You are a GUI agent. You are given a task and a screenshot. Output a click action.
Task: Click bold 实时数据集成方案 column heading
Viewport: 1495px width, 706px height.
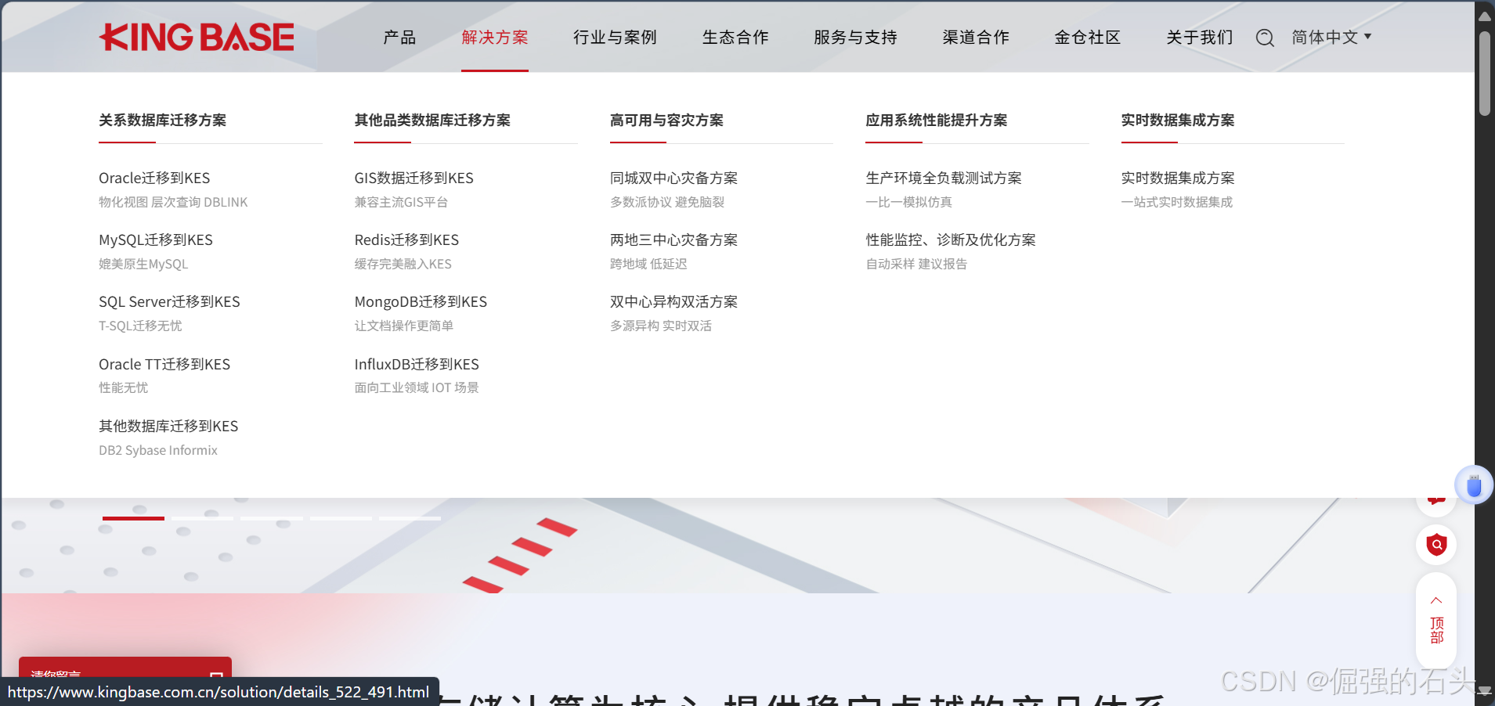click(1178, 120)
